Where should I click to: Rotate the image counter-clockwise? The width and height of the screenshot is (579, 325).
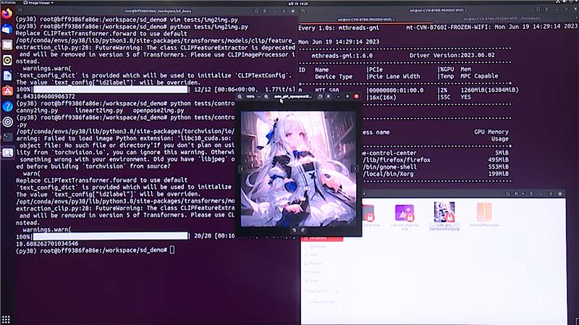coord(295,230)
